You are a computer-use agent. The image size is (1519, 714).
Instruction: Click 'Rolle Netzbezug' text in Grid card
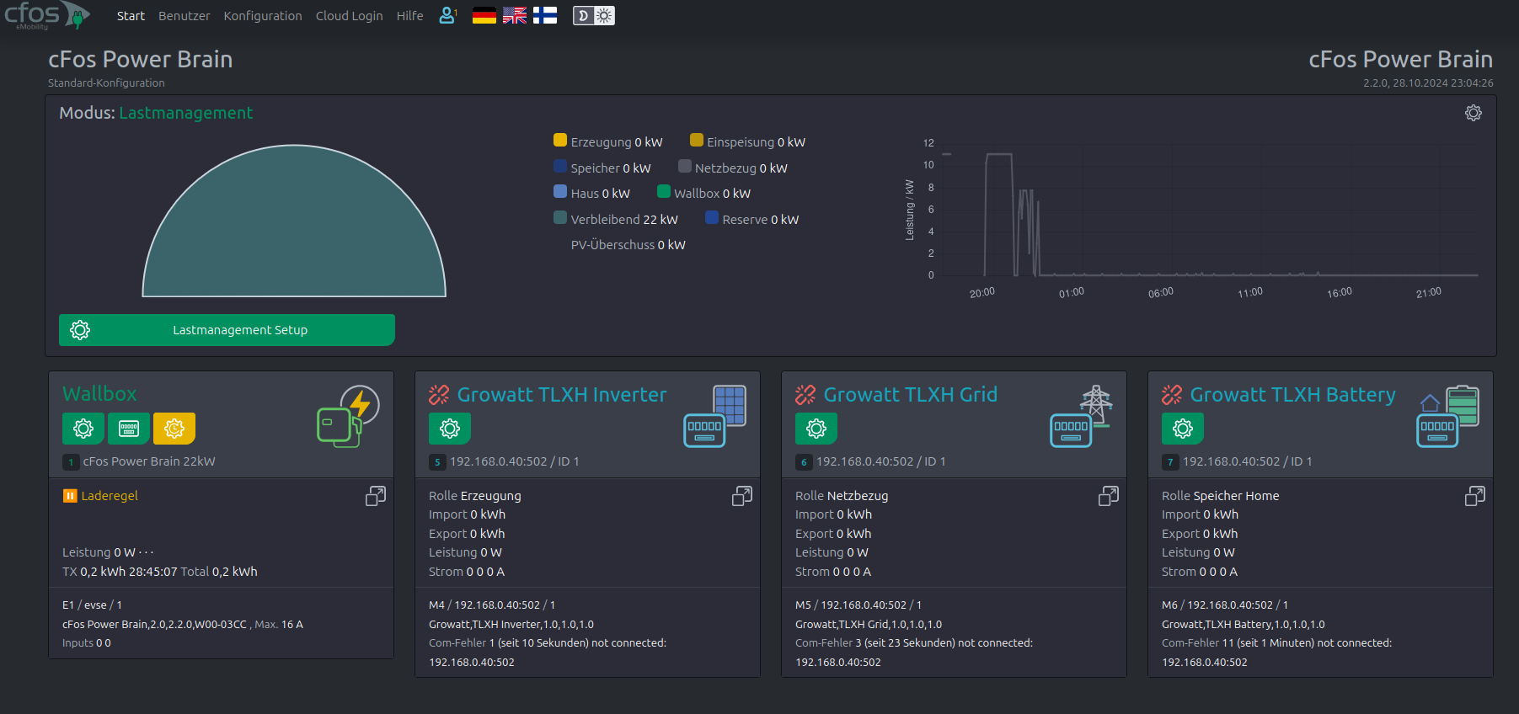point(842,496)
